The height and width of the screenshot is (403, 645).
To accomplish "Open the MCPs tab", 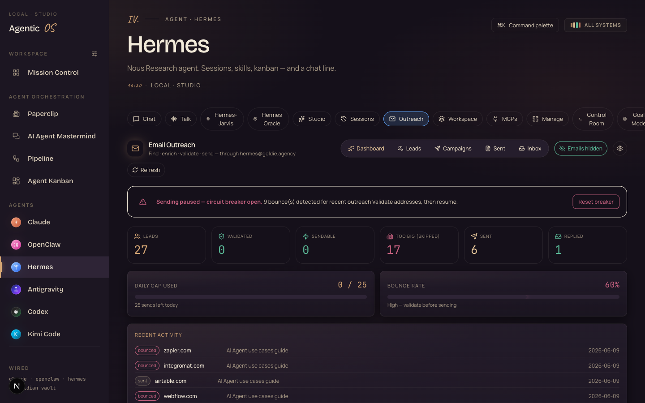I will click(x=505, y=119).
